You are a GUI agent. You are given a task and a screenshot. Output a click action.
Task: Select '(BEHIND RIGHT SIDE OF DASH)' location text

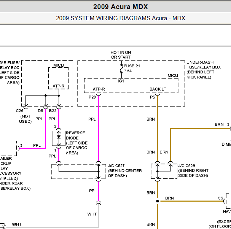193,173
